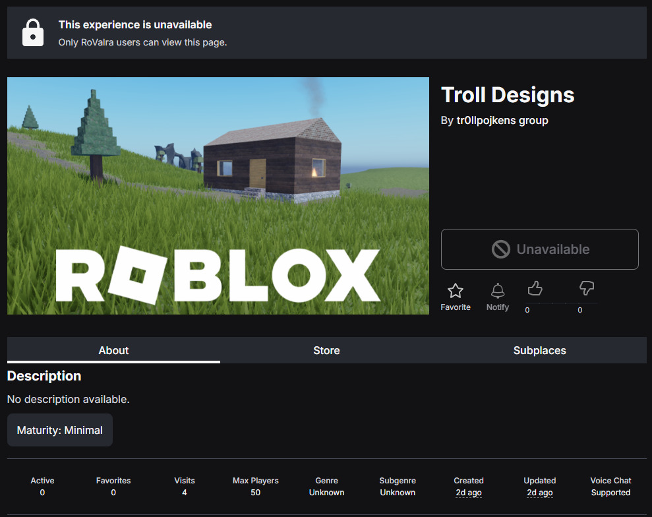Click the Troll Designs game thumbnail
Viewport: 652px width, 517px height.
point(218,195)
